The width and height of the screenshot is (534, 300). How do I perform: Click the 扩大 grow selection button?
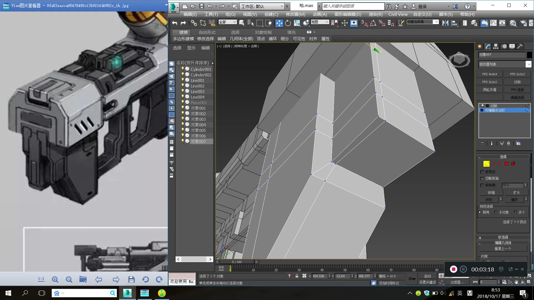point(516,192)
